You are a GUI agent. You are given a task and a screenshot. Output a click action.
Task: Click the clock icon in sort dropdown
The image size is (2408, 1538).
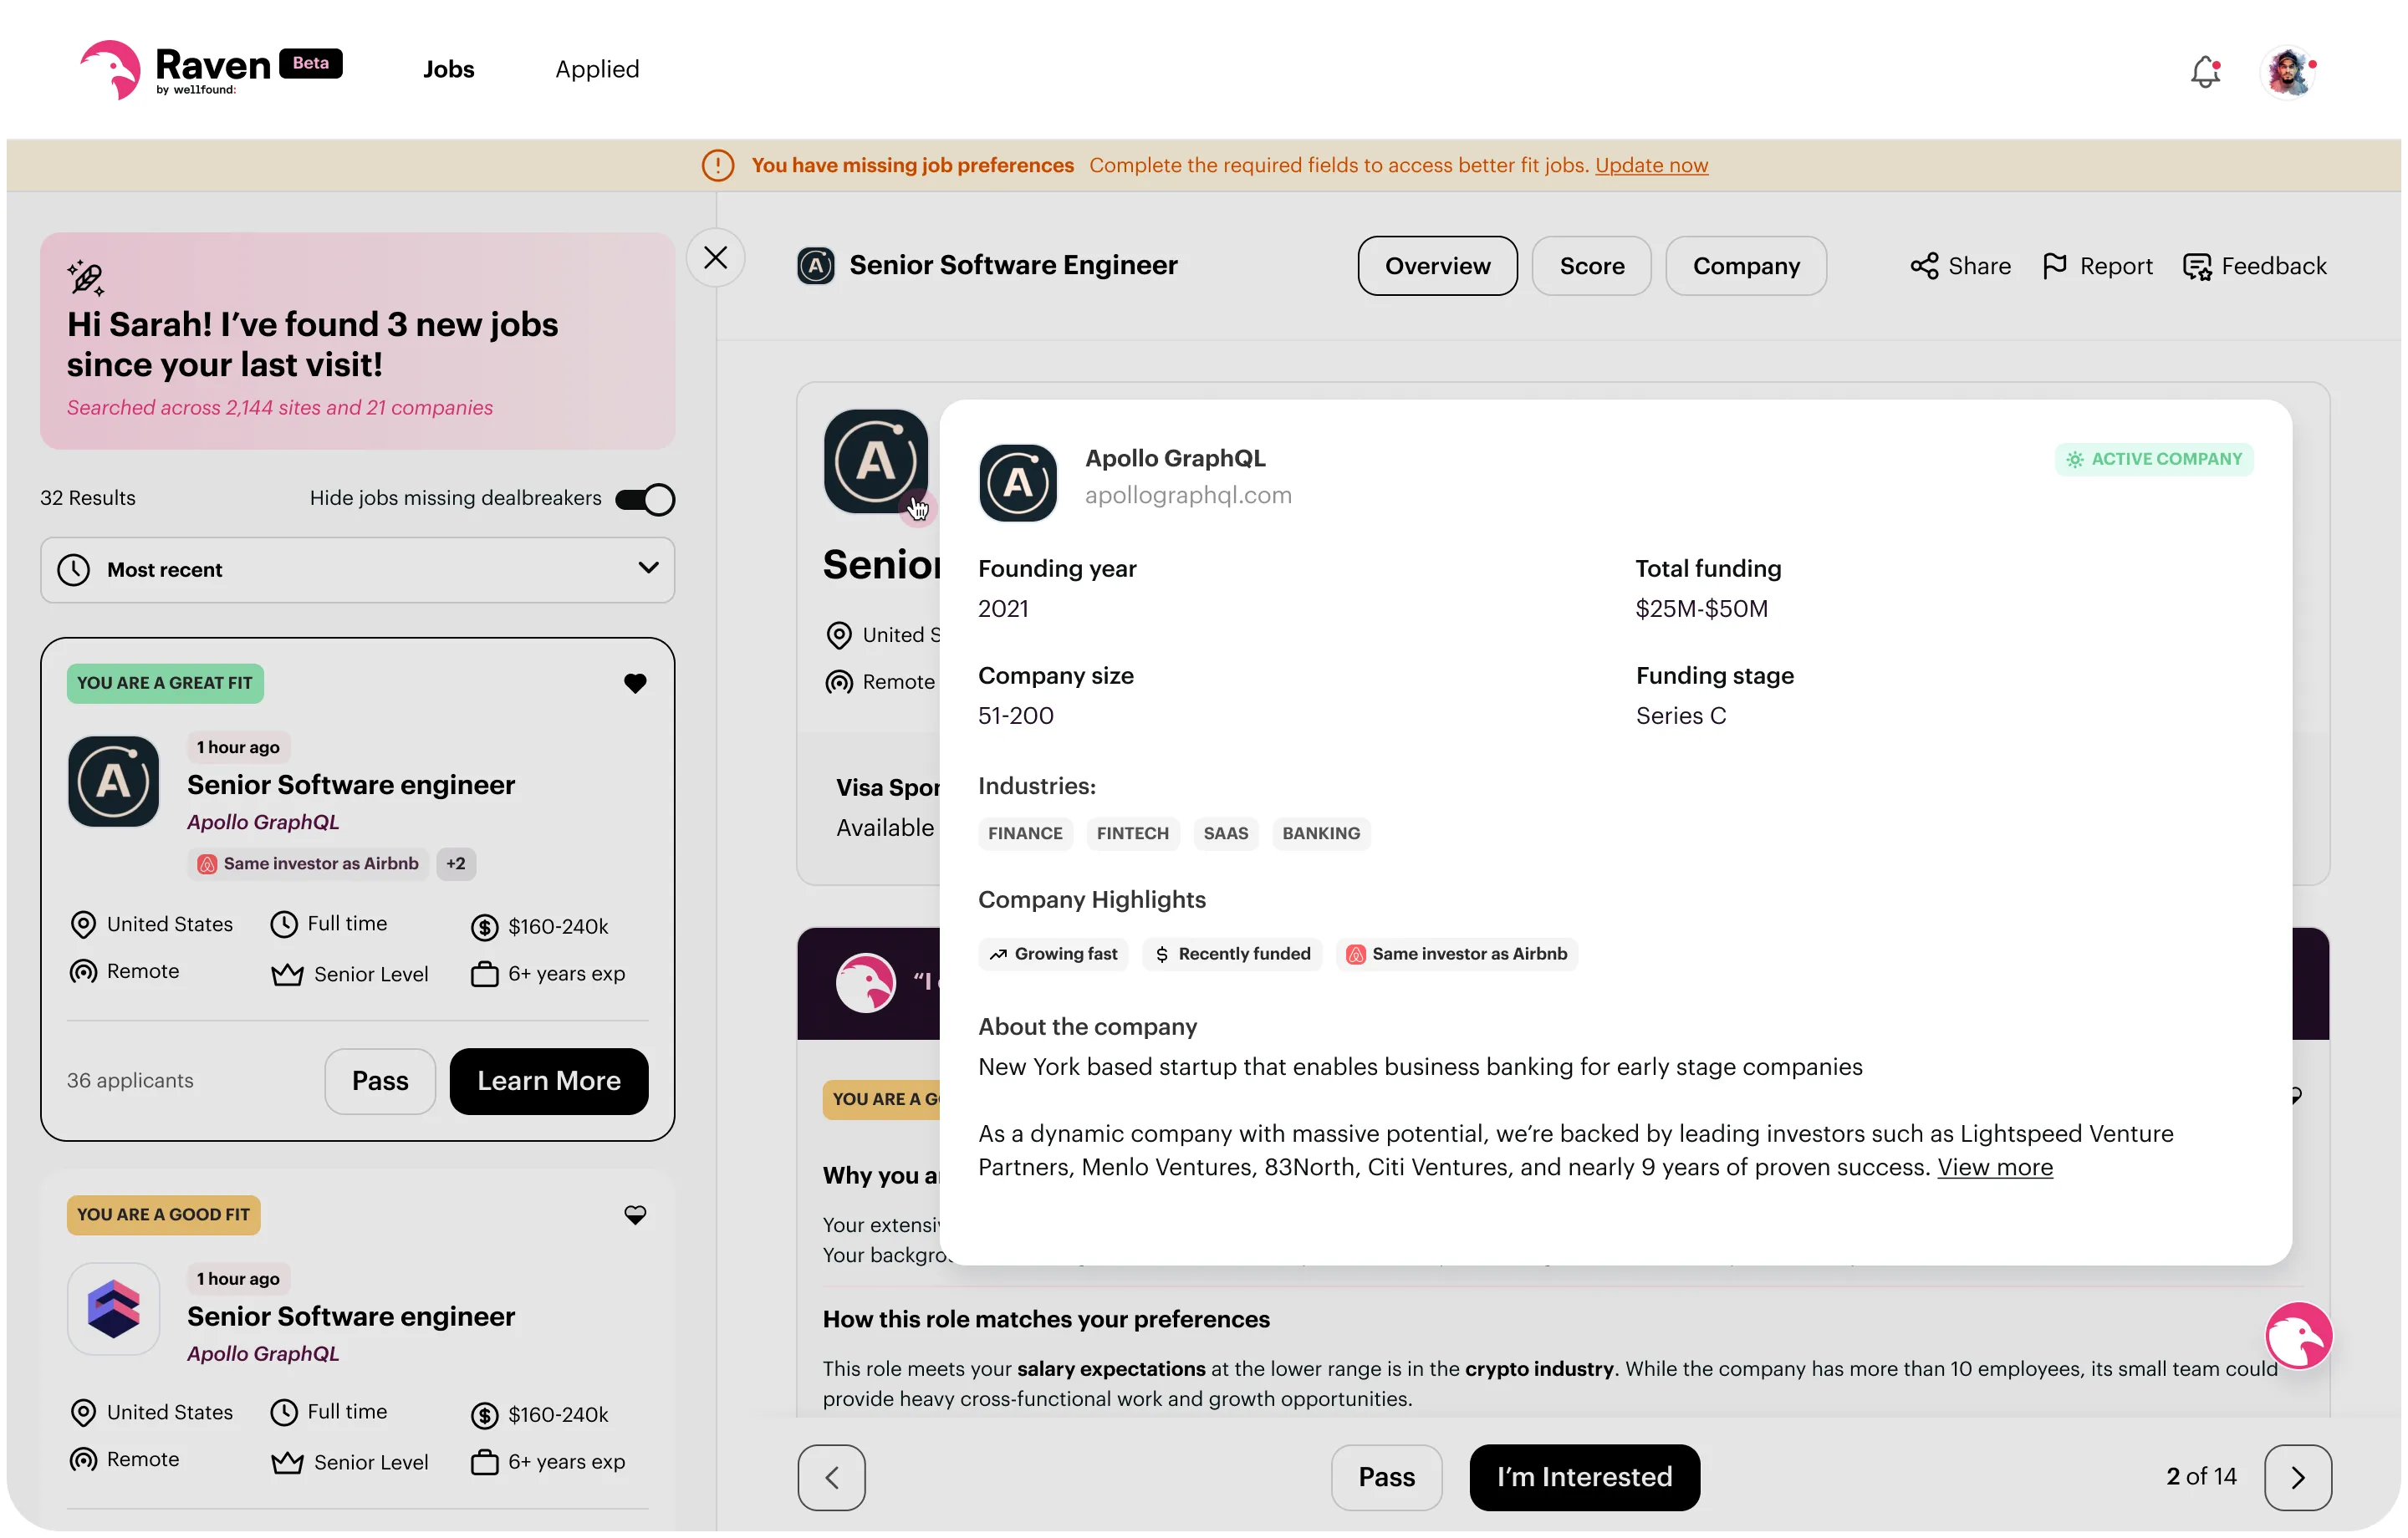73,570
